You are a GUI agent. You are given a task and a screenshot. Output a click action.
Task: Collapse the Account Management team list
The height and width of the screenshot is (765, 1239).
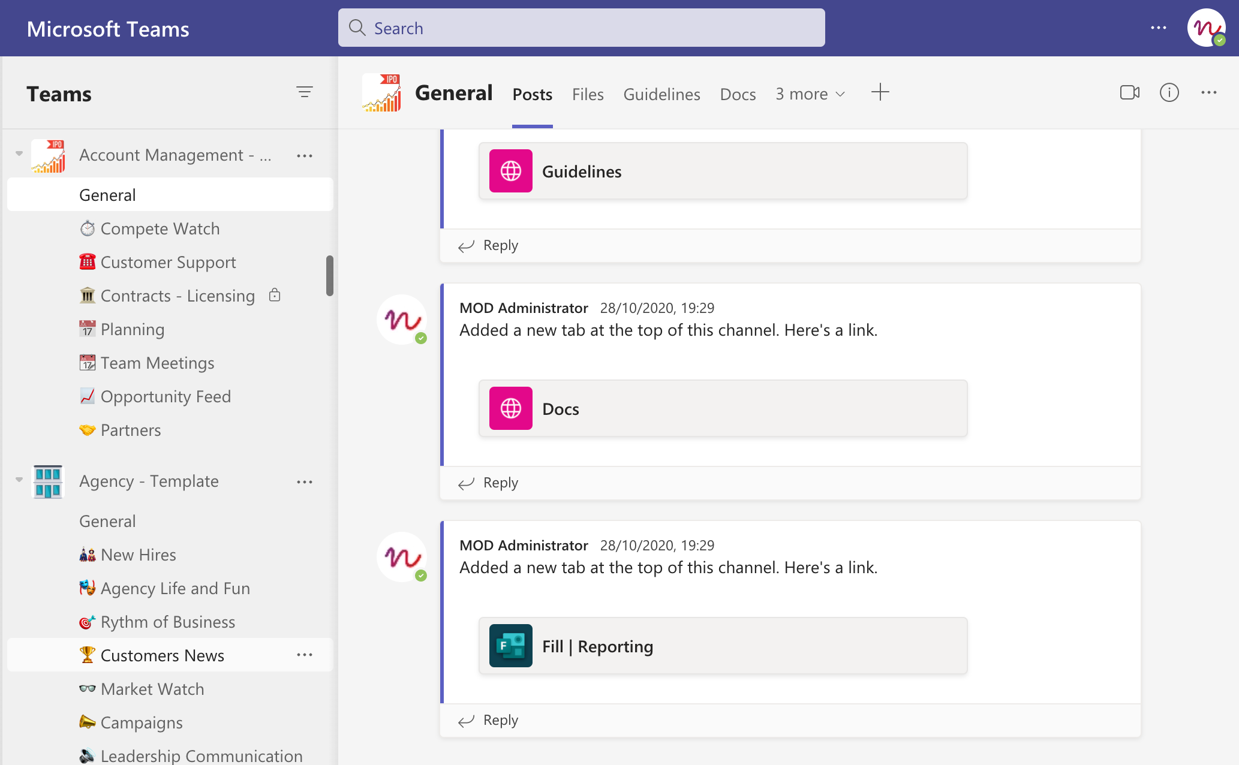[19, 154]
